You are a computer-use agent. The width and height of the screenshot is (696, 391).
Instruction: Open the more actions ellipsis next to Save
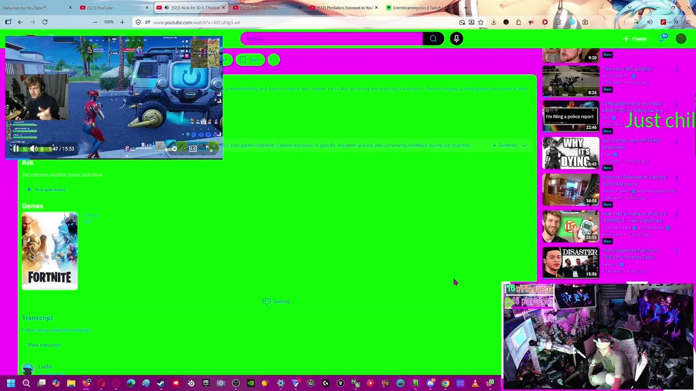(274, 60)
